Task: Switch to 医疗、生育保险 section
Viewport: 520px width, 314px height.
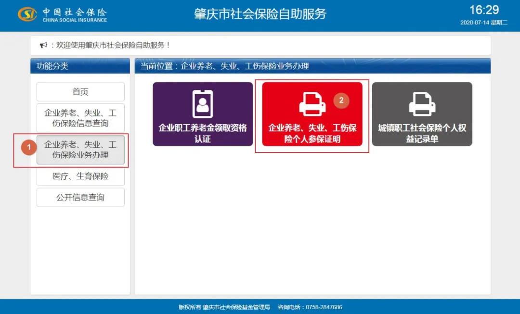Action: (80, 176)
